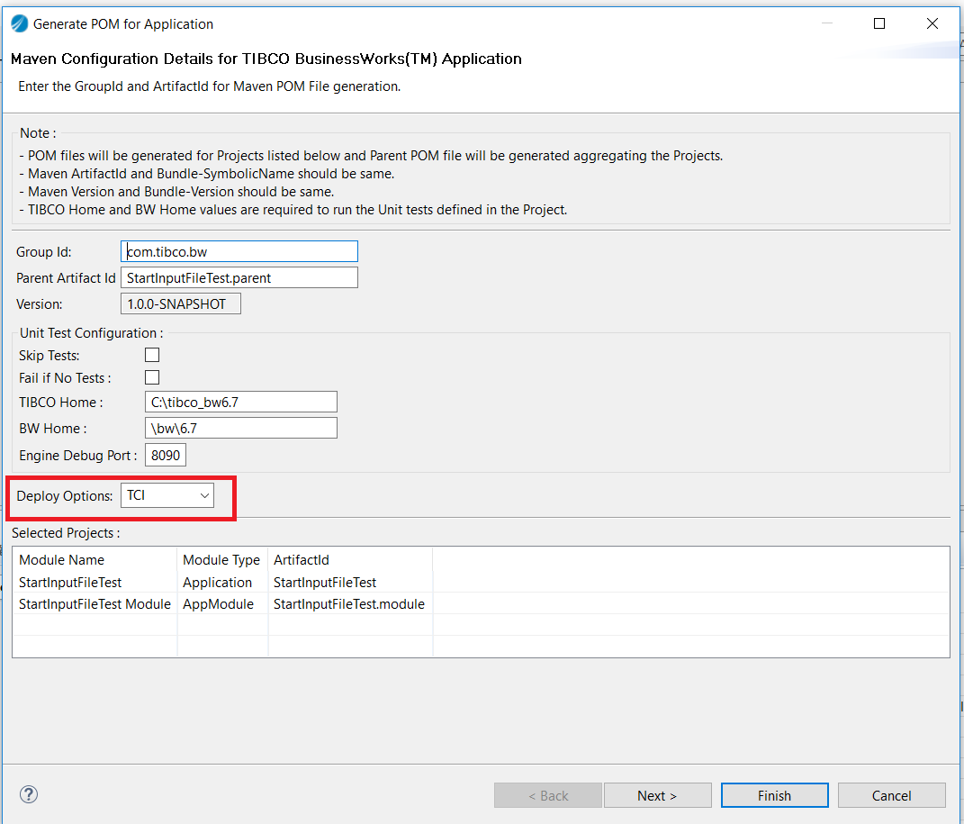Click the Version field with 1.0.0-SNAPSHOT
This screenshot has height=824, width=964.
181,303
